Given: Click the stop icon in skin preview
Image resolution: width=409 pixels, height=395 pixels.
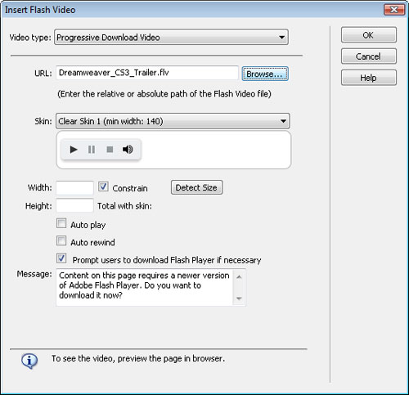Looking at the screenshot, I should point(110,150).
